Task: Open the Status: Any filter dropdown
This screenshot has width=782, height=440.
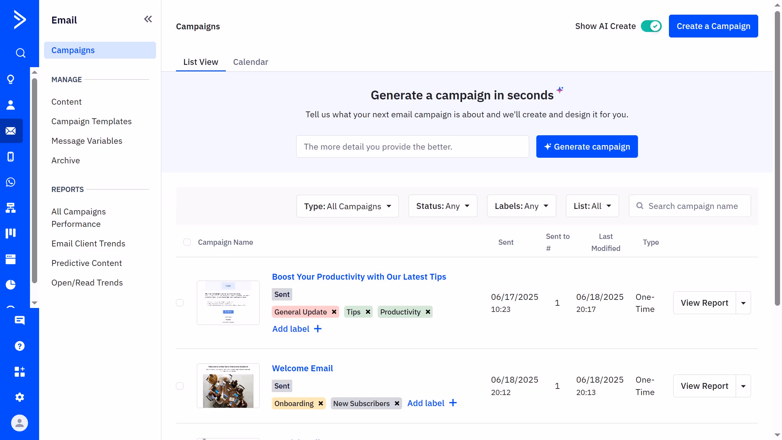Action: [442, 206]
